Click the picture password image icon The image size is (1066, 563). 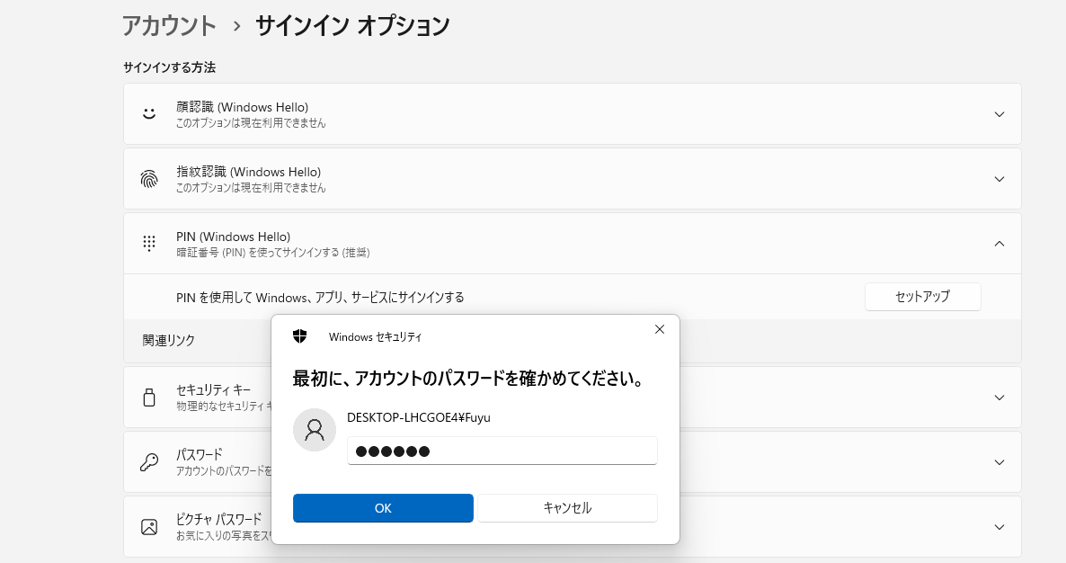(149, 527)
